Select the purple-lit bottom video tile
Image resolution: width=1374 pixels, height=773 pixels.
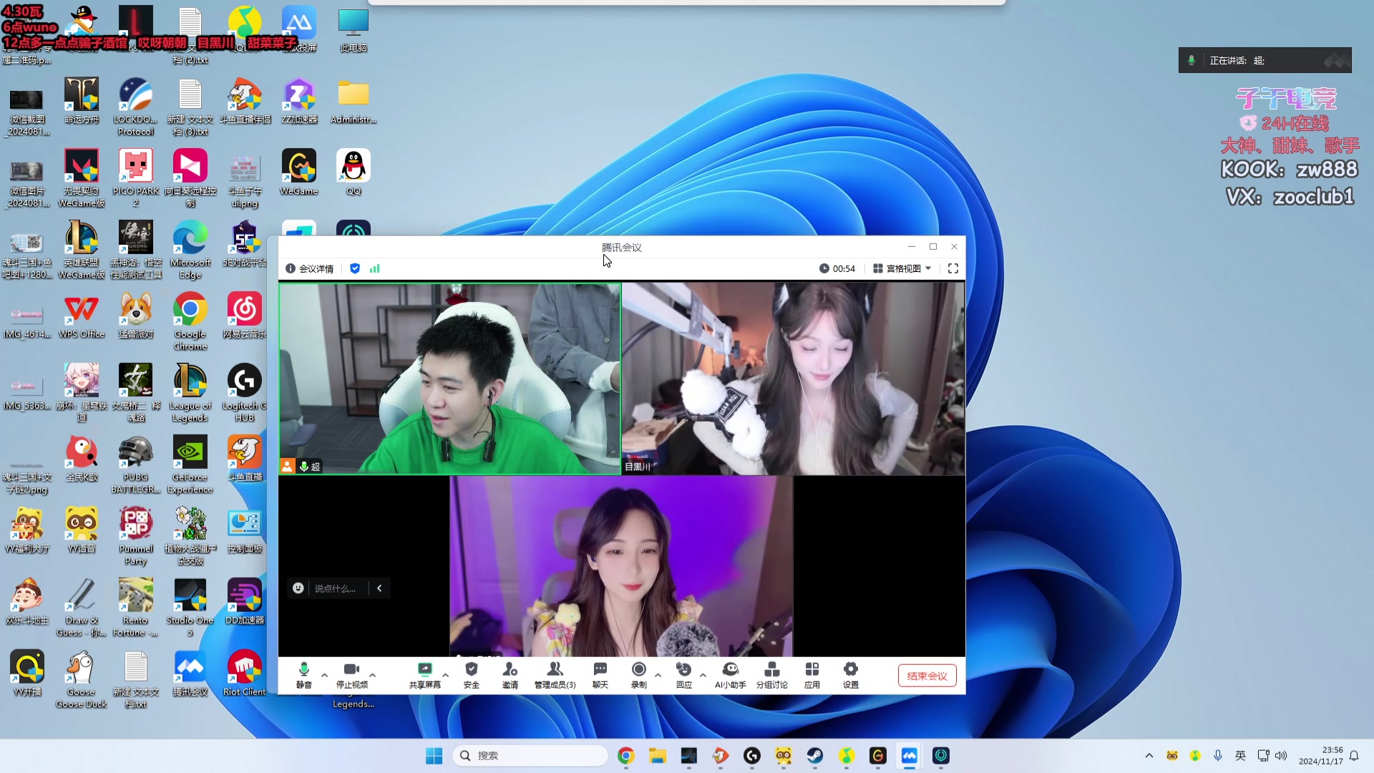tap(621, 566)
